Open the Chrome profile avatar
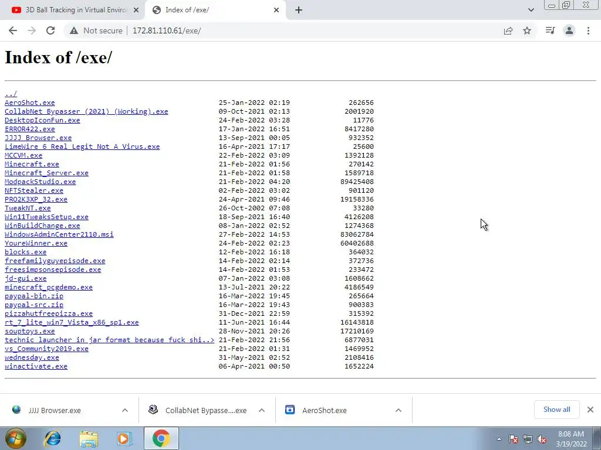601x450 pixels. pyautogui.click(x=569, y=30)
